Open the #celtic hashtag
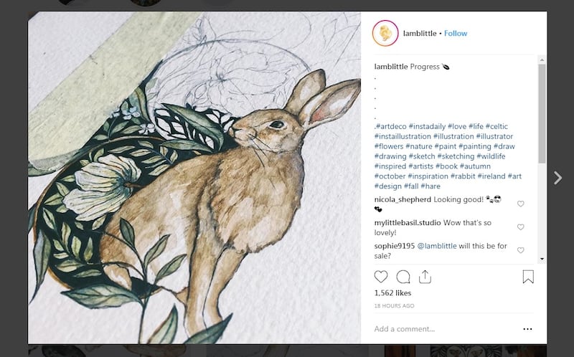 497,126
